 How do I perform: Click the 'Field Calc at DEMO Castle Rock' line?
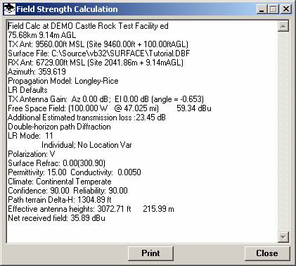click(88, 26)
